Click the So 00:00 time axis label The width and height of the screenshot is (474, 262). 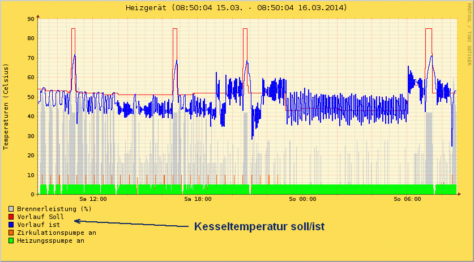(302, 199)
